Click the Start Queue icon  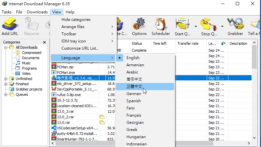point(183,24)
